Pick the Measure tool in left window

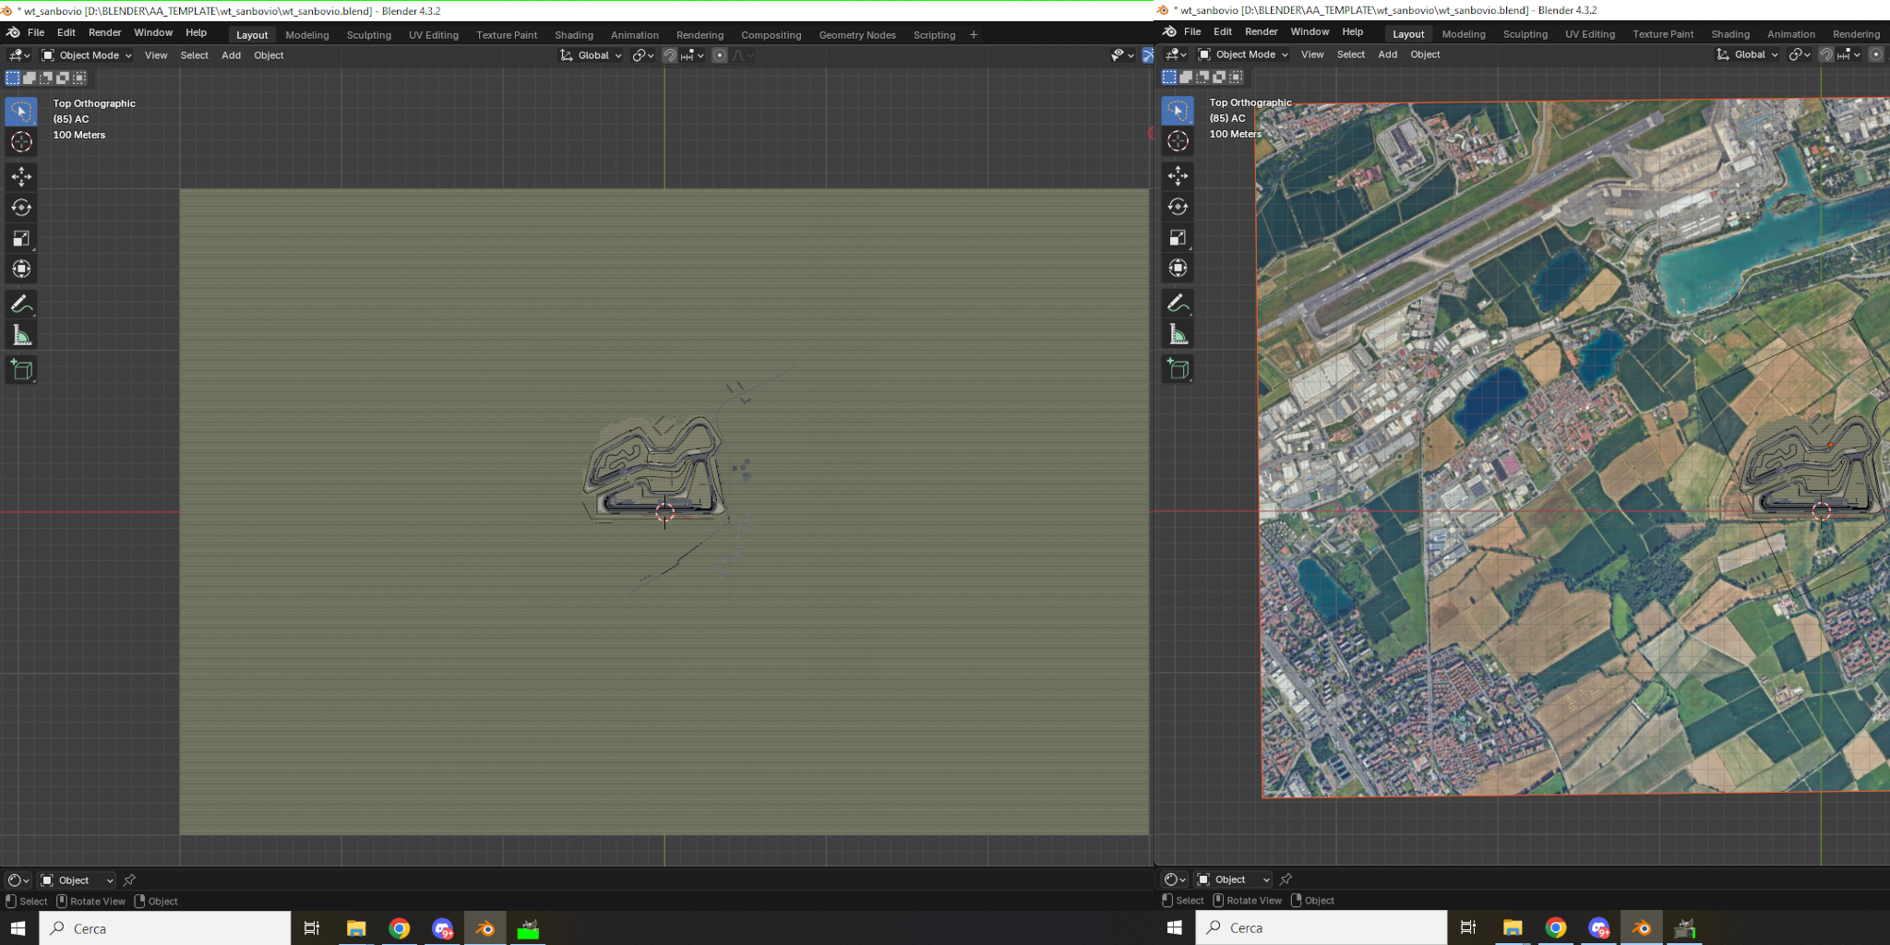21,335
